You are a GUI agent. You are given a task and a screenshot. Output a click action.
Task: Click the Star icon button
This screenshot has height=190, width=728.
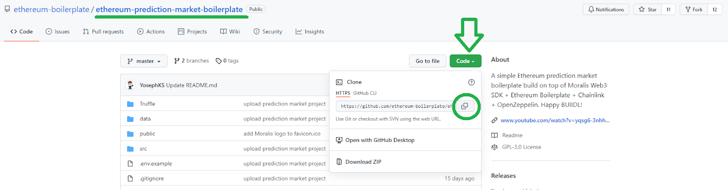tap(647, 10)
